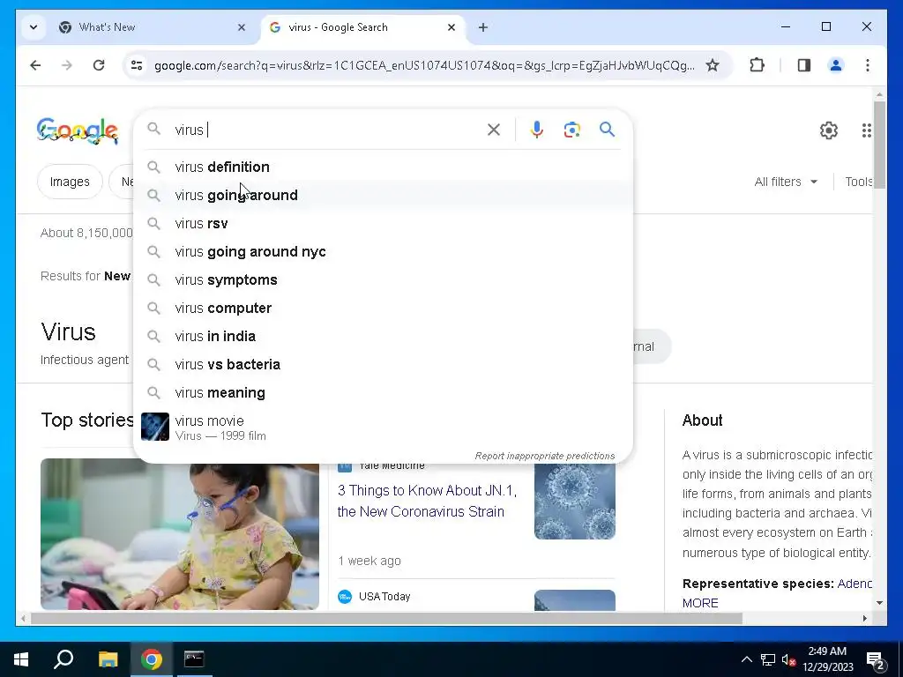Screen dimensions: 903x677
Task: Click the Google doodle logo
Action: click(x=78, y=130)
